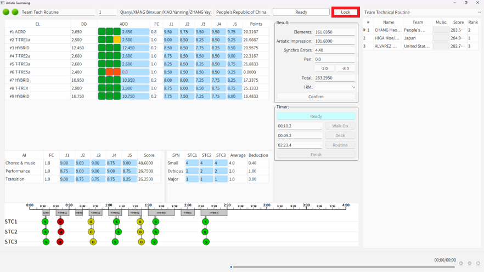Click the STC2 cell in the Major errors row
The height and width of the screenshot is (272, 484).
[x=206, y=179]
